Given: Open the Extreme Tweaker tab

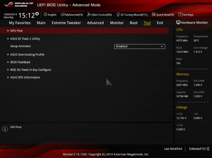Looking at the screenshot, I should [66, 23].
